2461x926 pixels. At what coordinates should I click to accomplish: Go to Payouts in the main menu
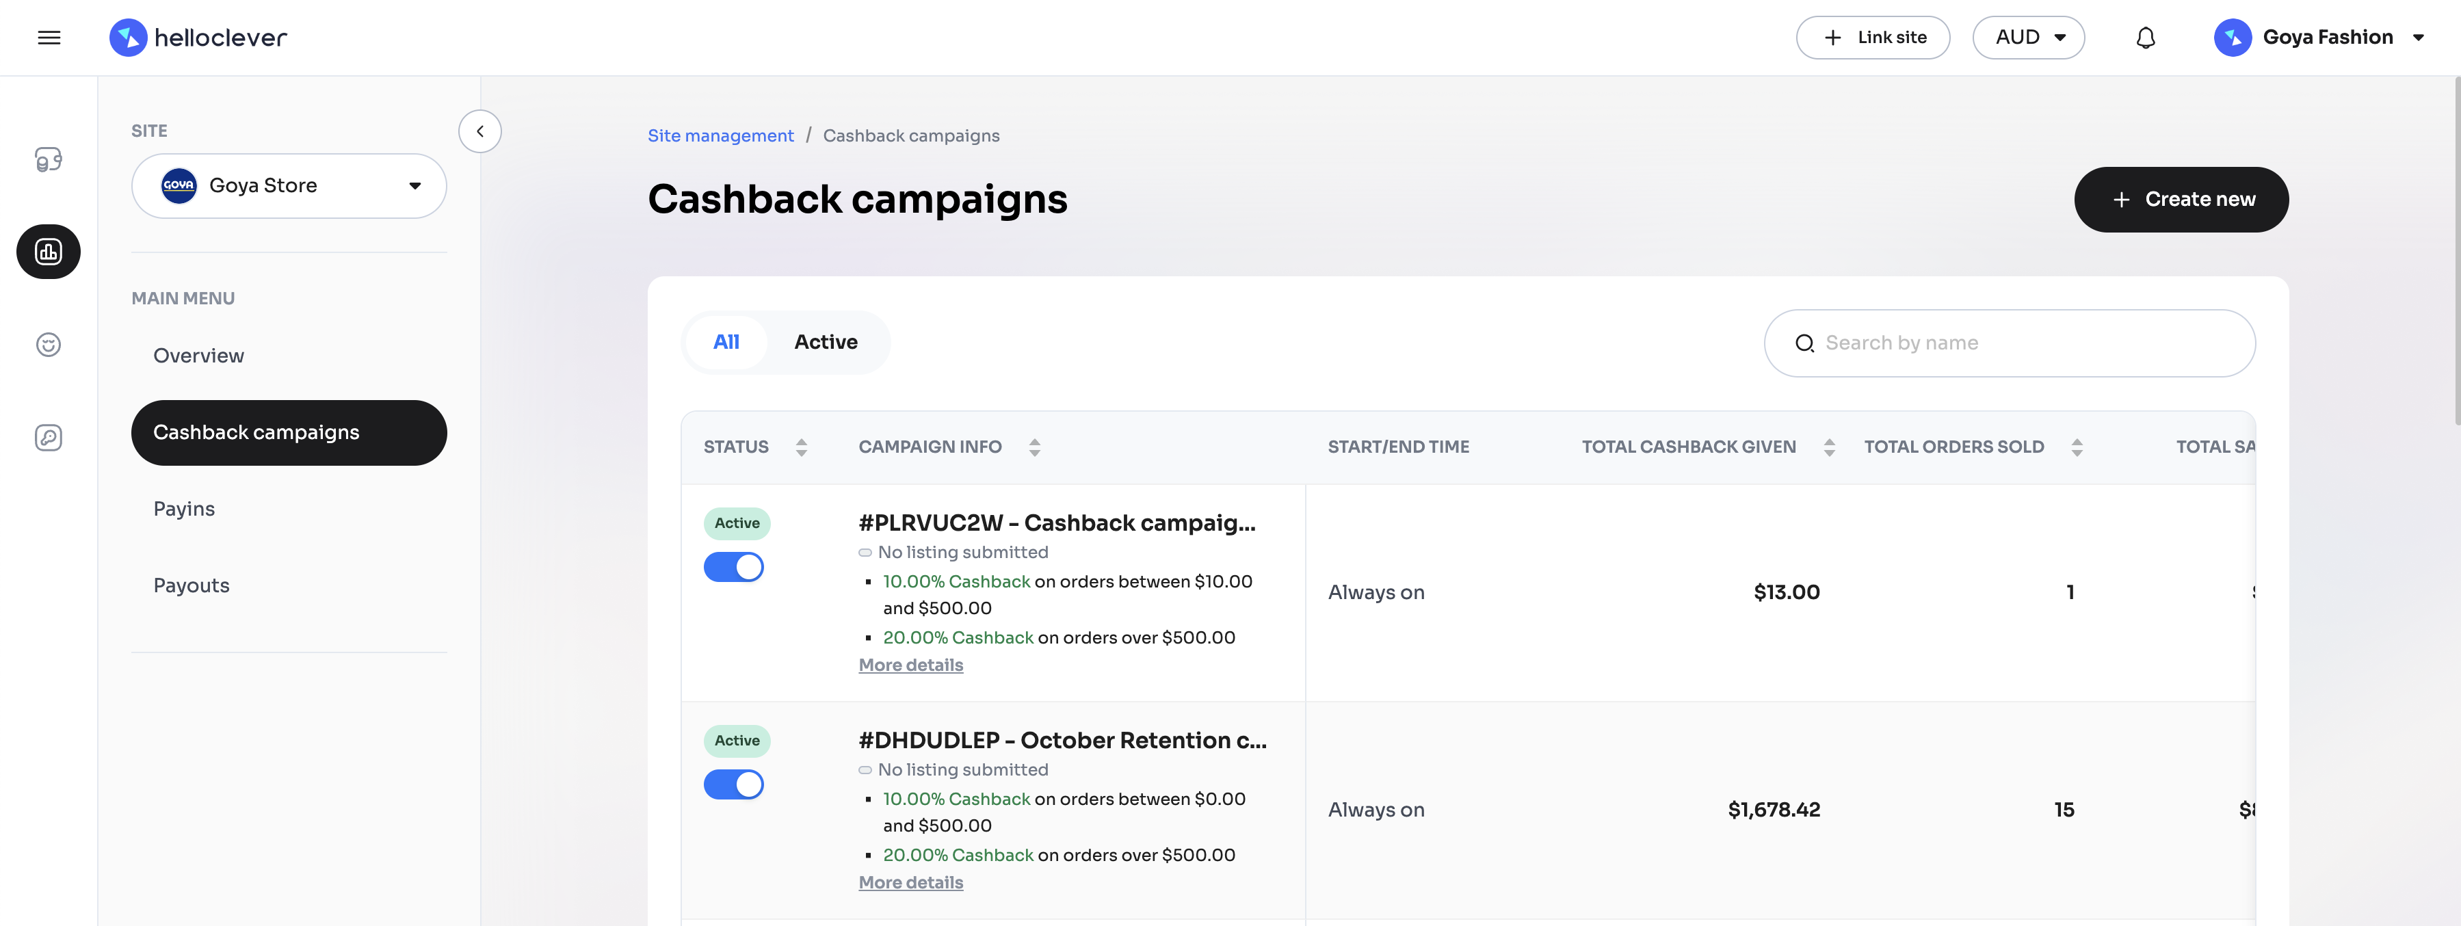coord(191,585)
